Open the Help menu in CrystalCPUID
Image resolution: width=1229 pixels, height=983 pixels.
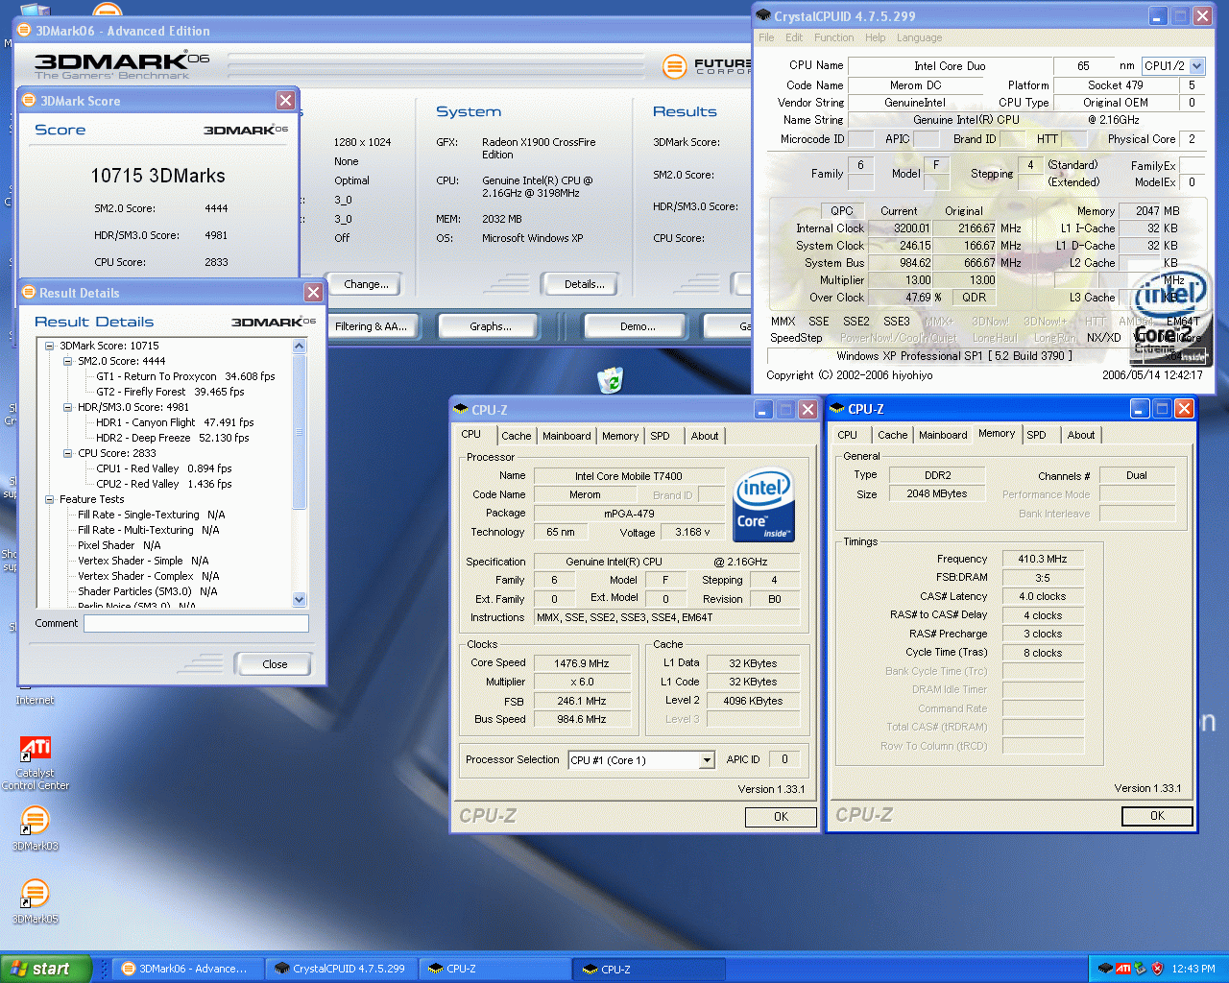point(875,37)
